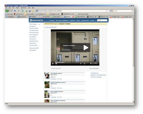143x114 pixels.
Task: Bookmark this page with the star icon
Action: [x=106, y=11]
